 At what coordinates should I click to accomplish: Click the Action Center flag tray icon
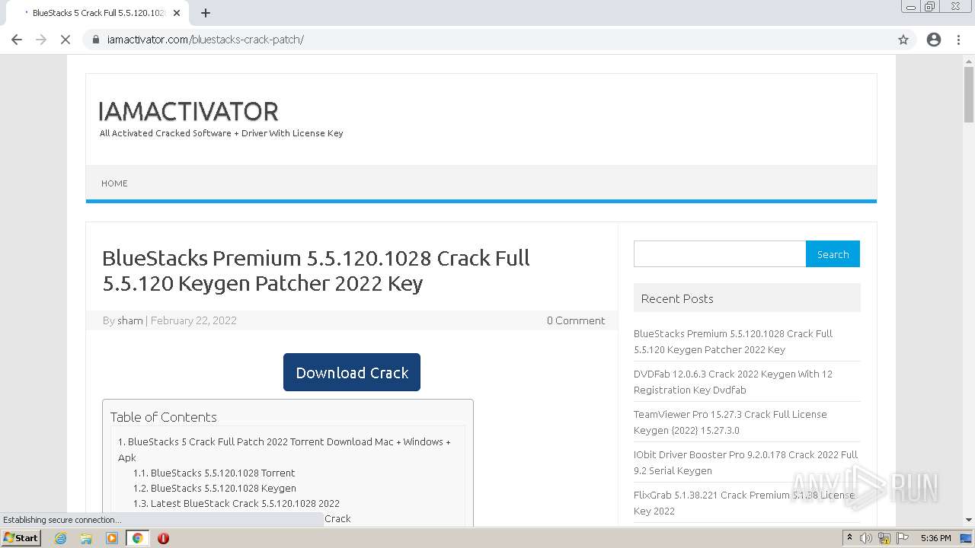tap(903, 538)
